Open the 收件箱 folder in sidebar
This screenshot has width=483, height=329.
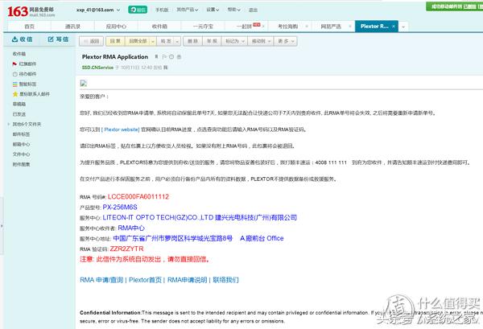[x=19, y=54]
